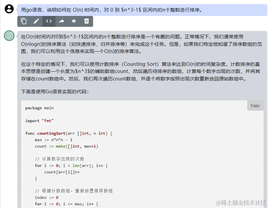Click the text '下面是使用Go语言实现的代码:'
The height and width of the screenshot is (208, 268).
[x=55, y=92]
